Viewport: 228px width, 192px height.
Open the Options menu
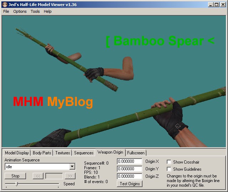pos(20,11)
